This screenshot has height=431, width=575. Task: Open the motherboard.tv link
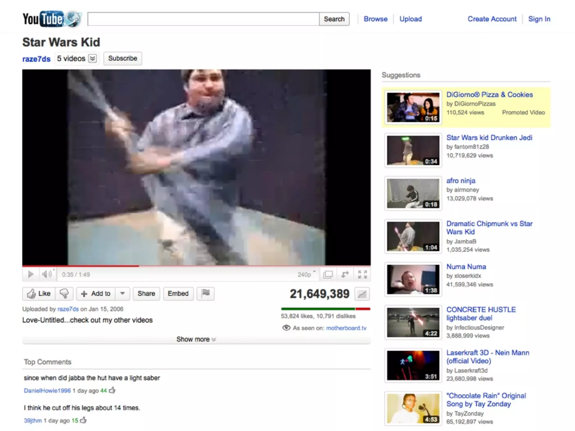346,328
